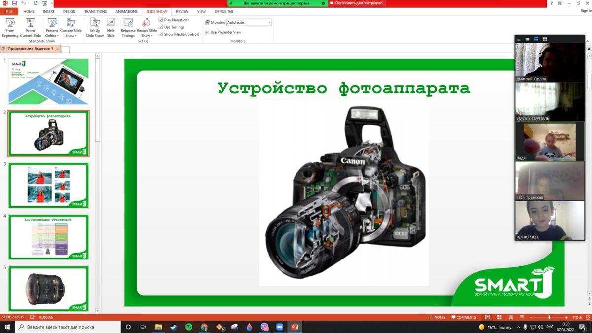Screen dimensions: 592x333
Task: Open Spotify from the taskbar
Action: (x=189, y=327)
